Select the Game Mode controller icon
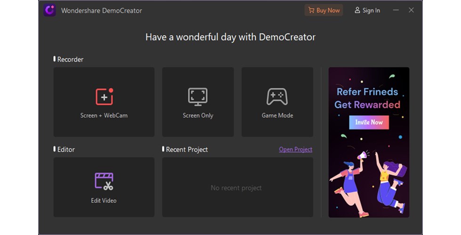461x235 pixels. [x=277, y=96]
